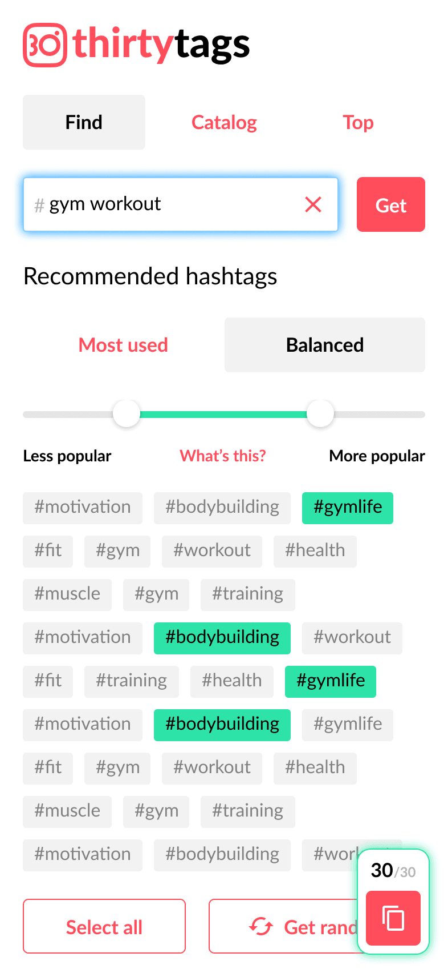The height and width of the screenshot is (973, 448).
Task: Open the Catalog section
Action: pyautogui.click(x=224, y=122)
